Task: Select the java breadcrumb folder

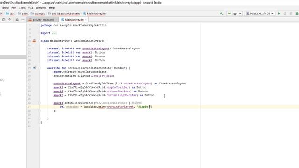Action: (x=10, y=14)
